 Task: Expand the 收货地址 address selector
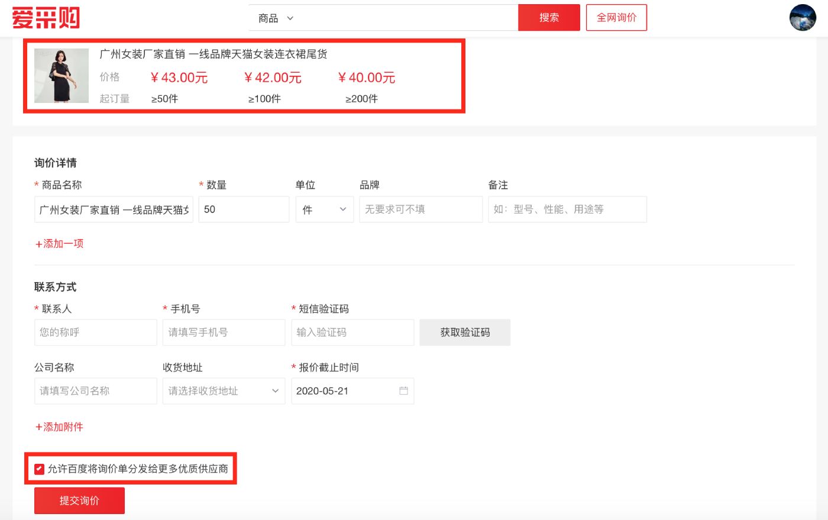click(x=223, y=391)
